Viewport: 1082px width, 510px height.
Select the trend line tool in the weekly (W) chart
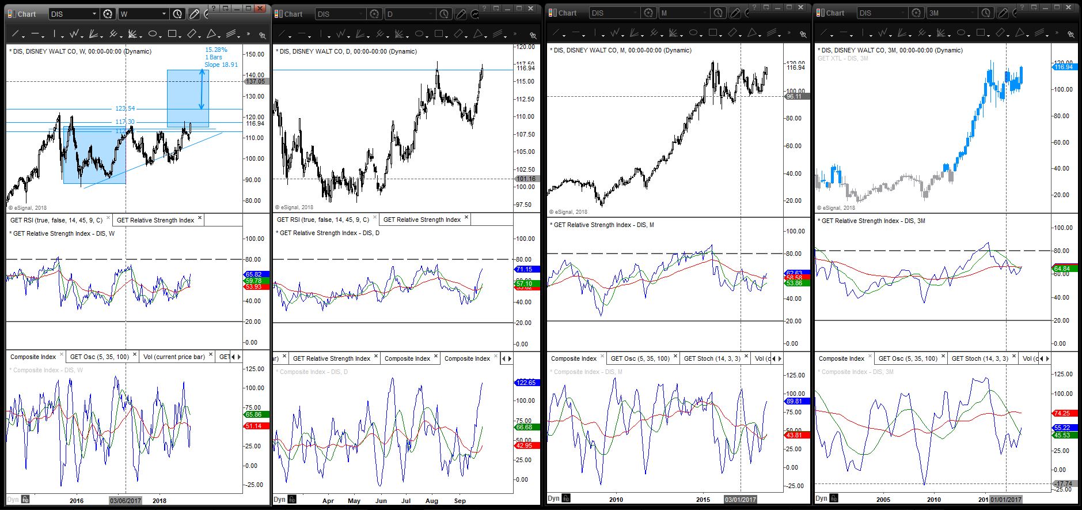(x=16, y=34)
